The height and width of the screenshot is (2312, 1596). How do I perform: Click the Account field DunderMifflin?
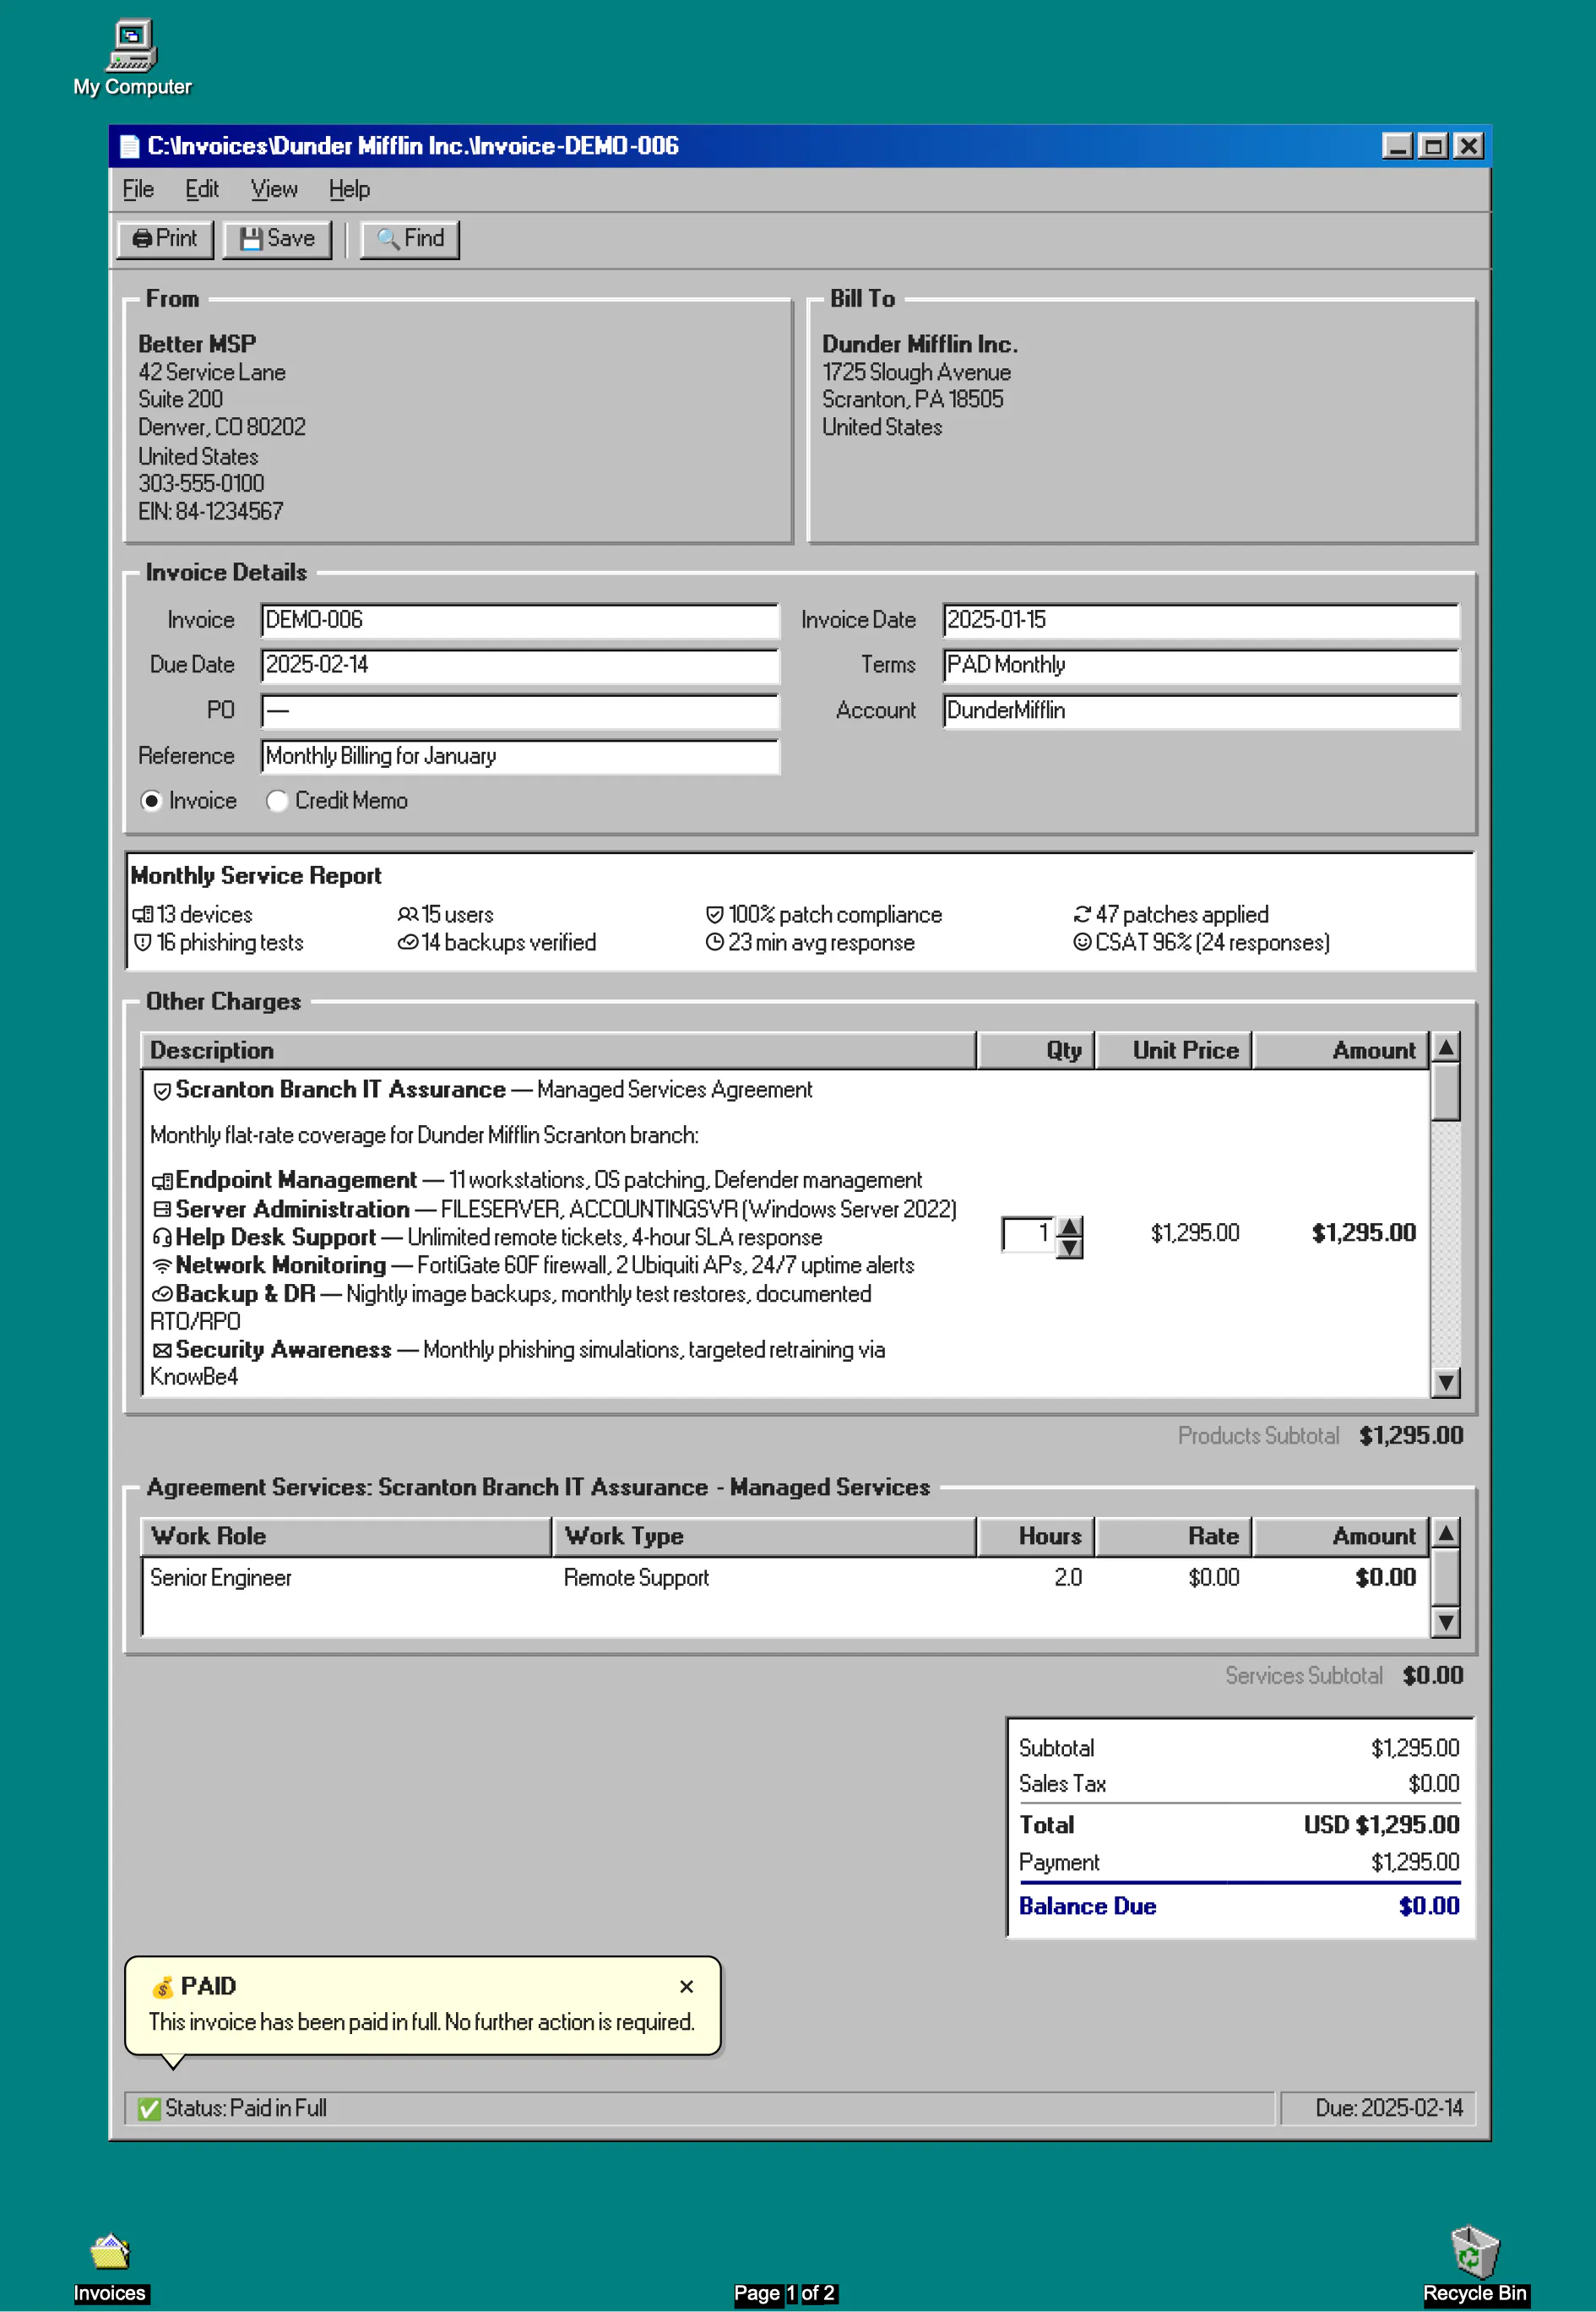coord(1200,711)
